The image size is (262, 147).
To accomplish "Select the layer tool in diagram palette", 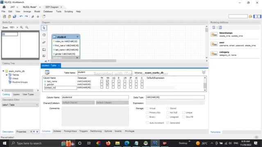I will 44,49.
